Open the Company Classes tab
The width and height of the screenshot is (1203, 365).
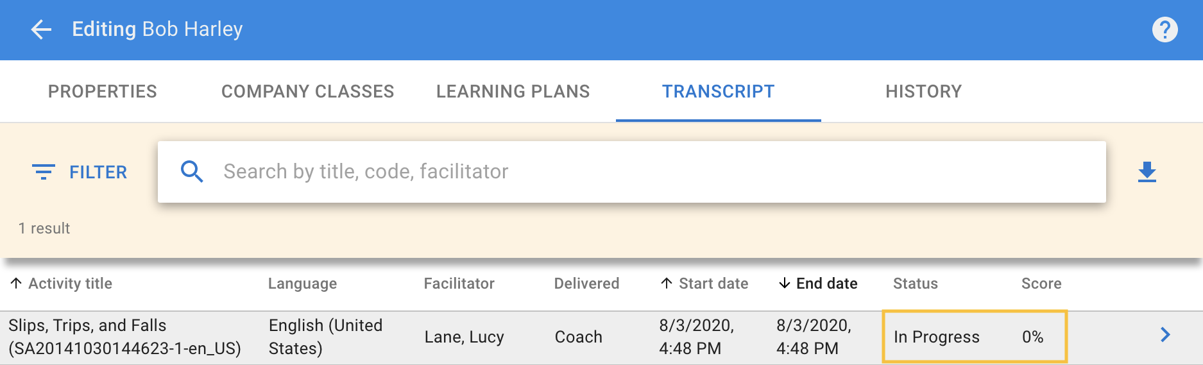pyautogui.click(x=307, y=92)
